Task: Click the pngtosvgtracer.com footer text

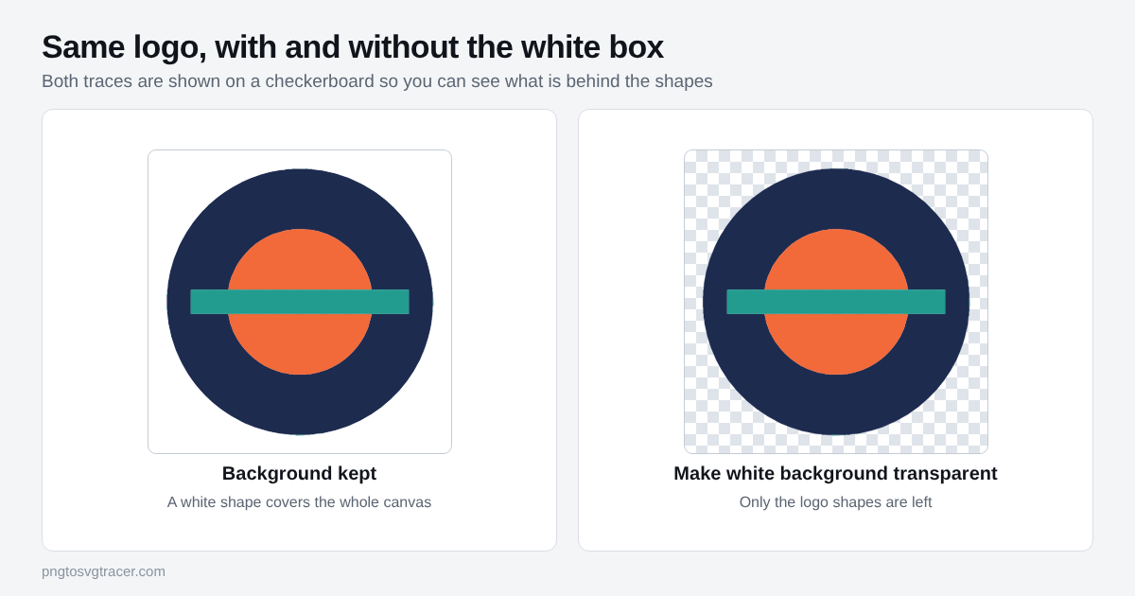Action: tap(103, 571)
